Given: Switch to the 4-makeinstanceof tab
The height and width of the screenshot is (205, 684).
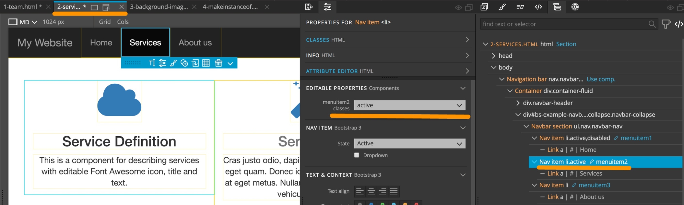Looking at the screenshot, I should (x=230, y=7).
